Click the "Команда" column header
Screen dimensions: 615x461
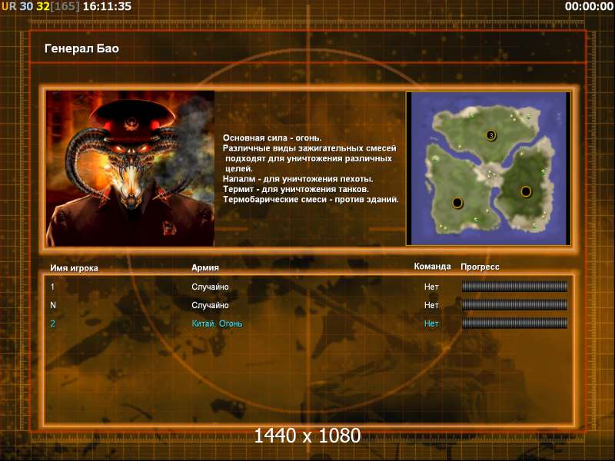click(x=432, y=267)
